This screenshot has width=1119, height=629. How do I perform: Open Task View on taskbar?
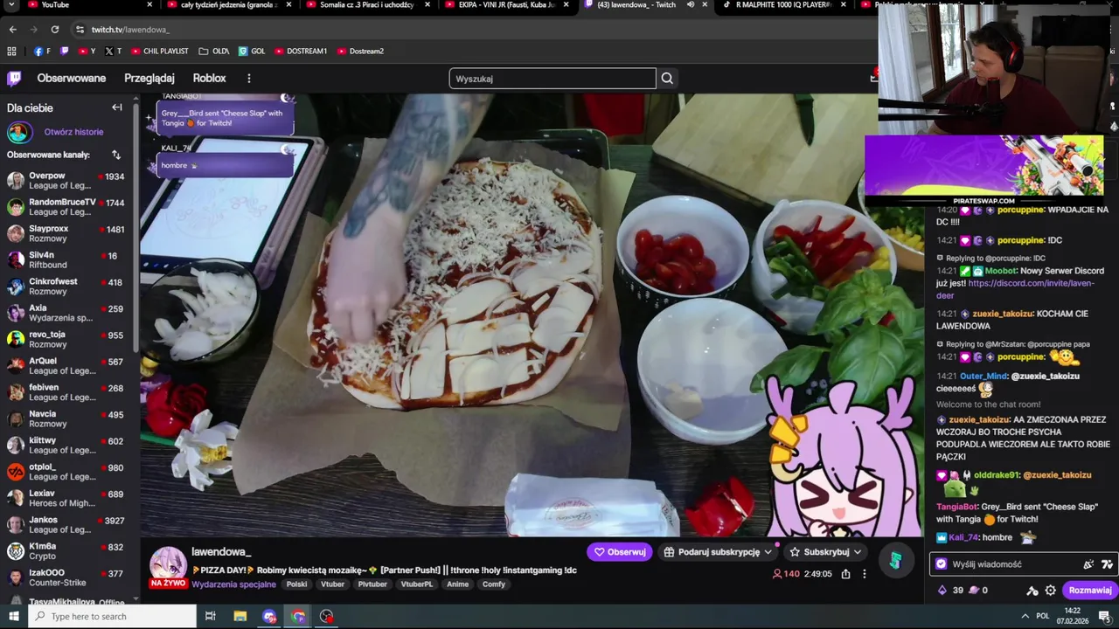(210, 616)
